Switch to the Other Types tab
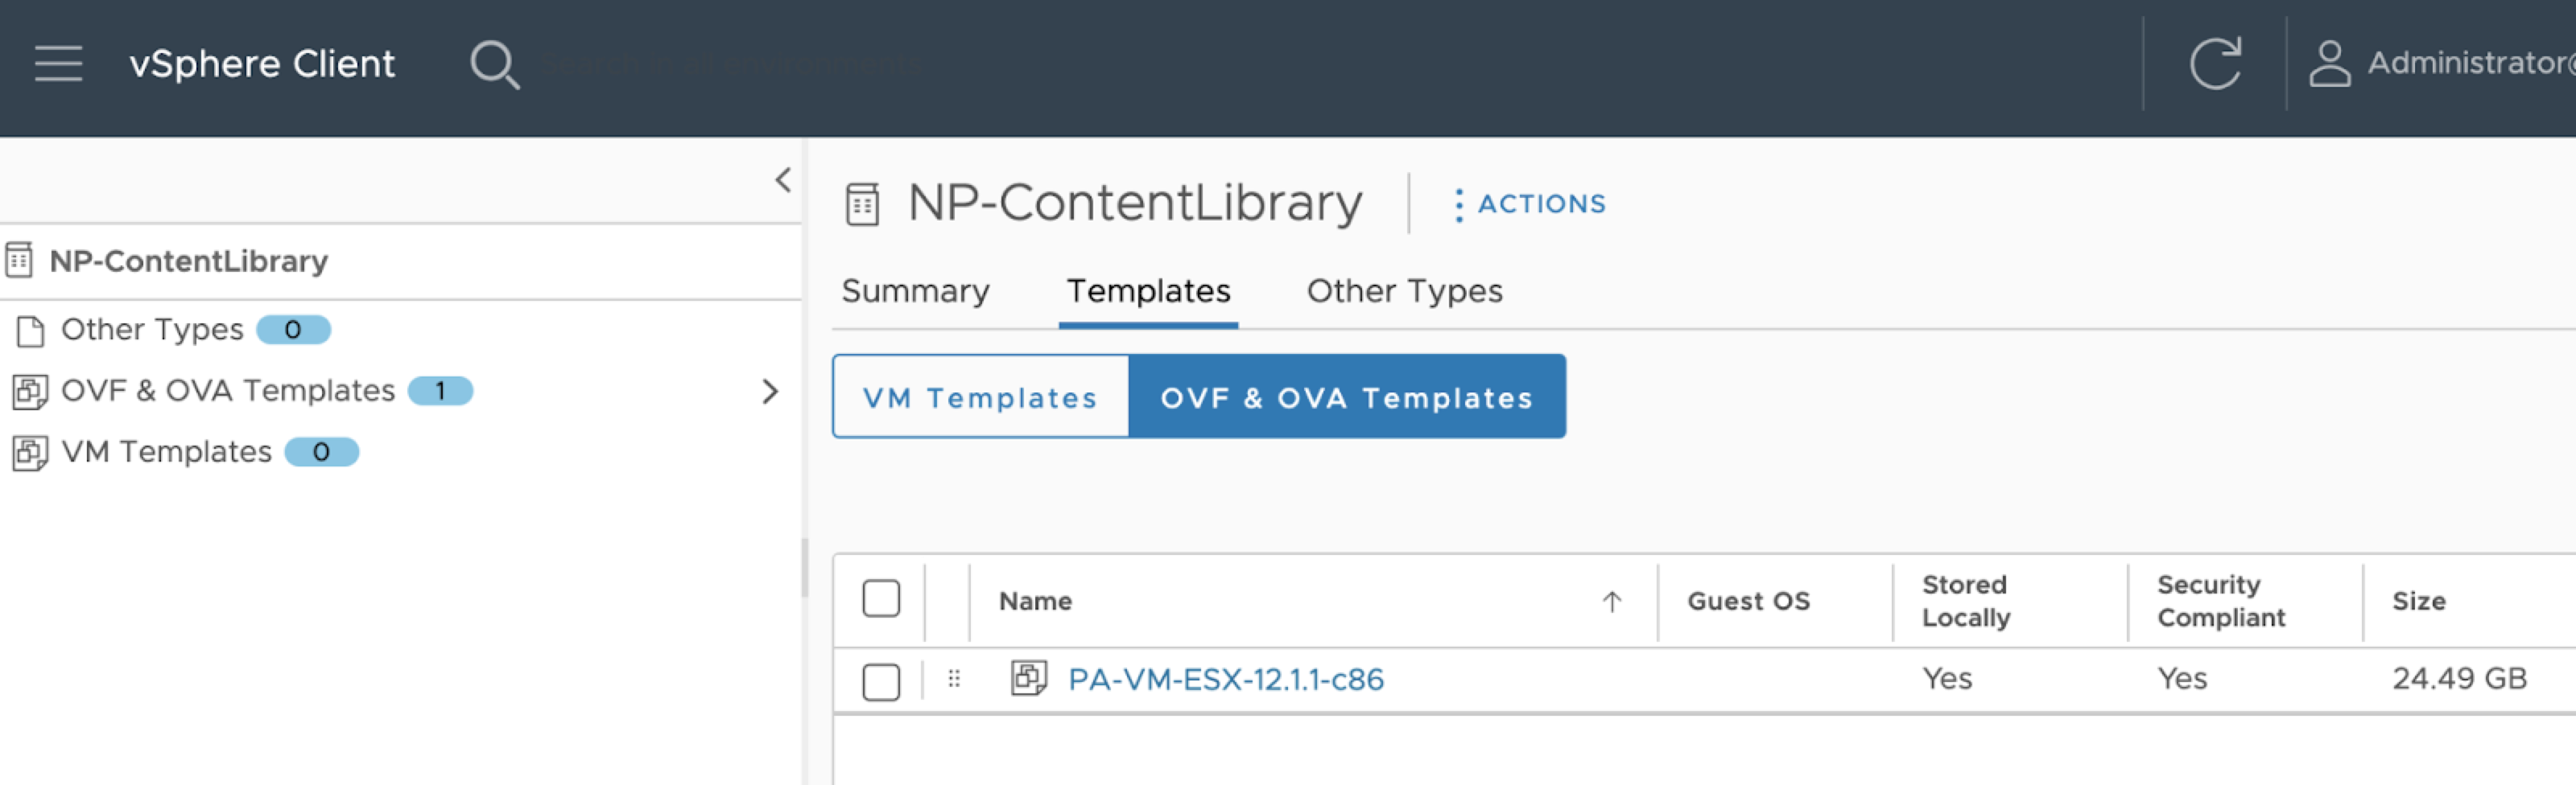2576x785 pixels. (x=1404, y=292)
